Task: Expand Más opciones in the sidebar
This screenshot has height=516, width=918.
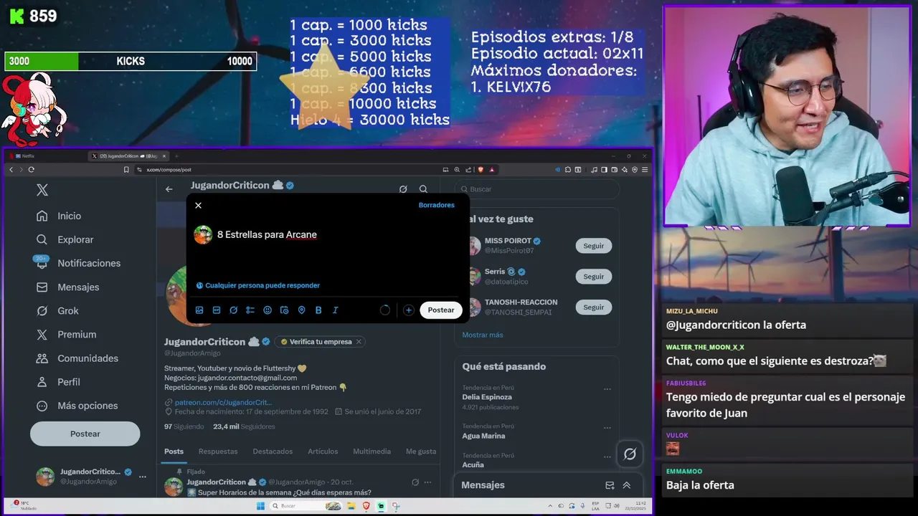Action: [77, 406]
